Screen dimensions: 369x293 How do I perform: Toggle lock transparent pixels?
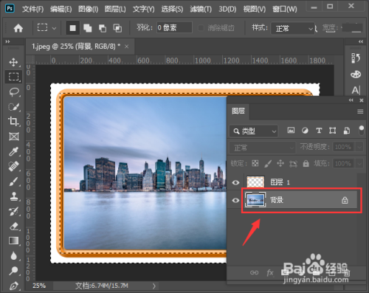click(255, 163)
